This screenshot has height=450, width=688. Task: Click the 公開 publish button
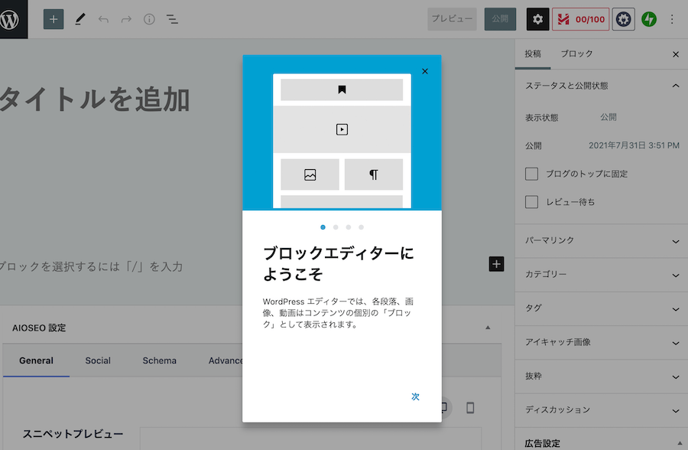tap(500, 19)
